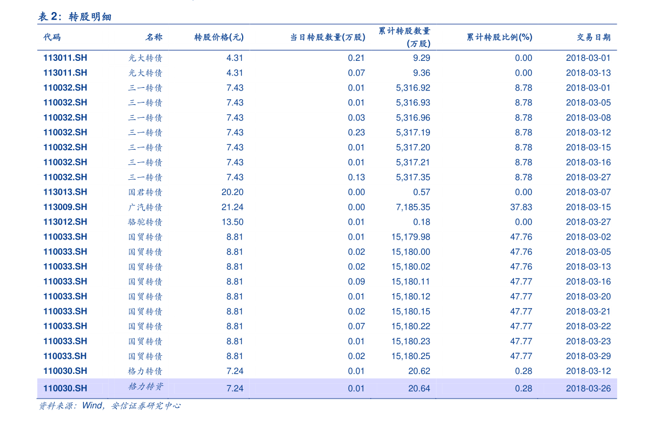Click 光大转债 in the 9.36 row

tap(145, 73)
